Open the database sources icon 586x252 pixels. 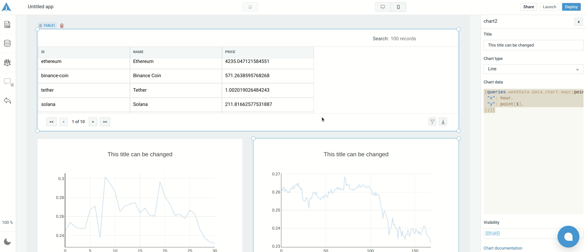(x=7, y=43)
